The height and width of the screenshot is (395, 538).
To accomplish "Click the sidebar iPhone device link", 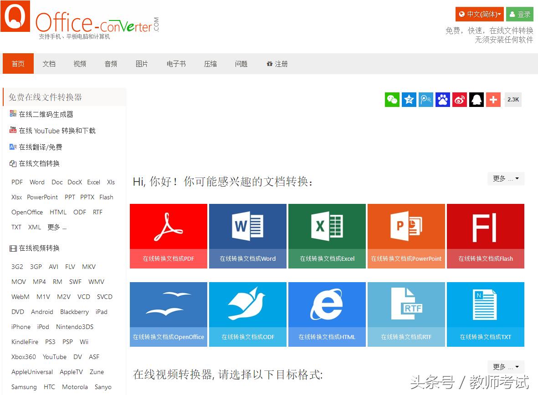I will pos(21,327).
